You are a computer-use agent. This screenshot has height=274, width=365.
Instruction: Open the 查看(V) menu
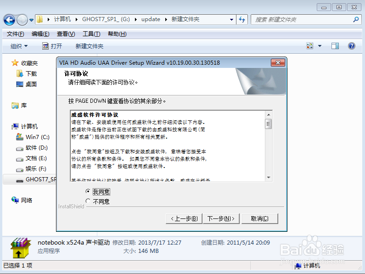(66, 34)
